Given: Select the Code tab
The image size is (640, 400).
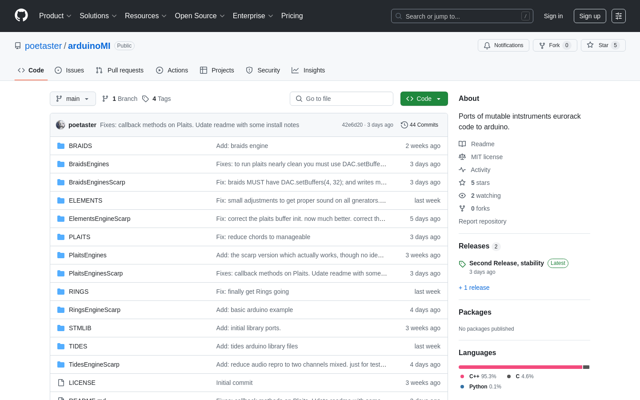Looking at the screenshot, I should point(31,70).
